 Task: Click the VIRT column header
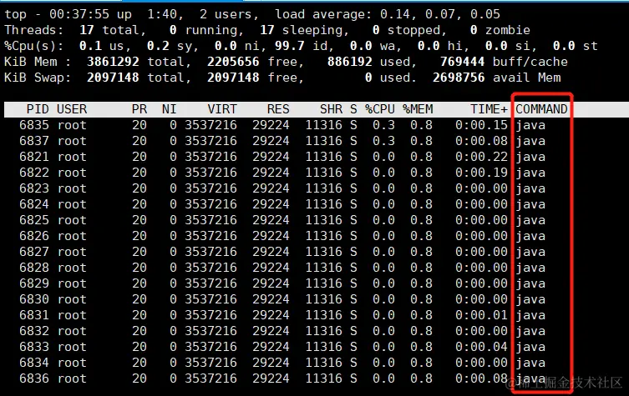[222, 109]
